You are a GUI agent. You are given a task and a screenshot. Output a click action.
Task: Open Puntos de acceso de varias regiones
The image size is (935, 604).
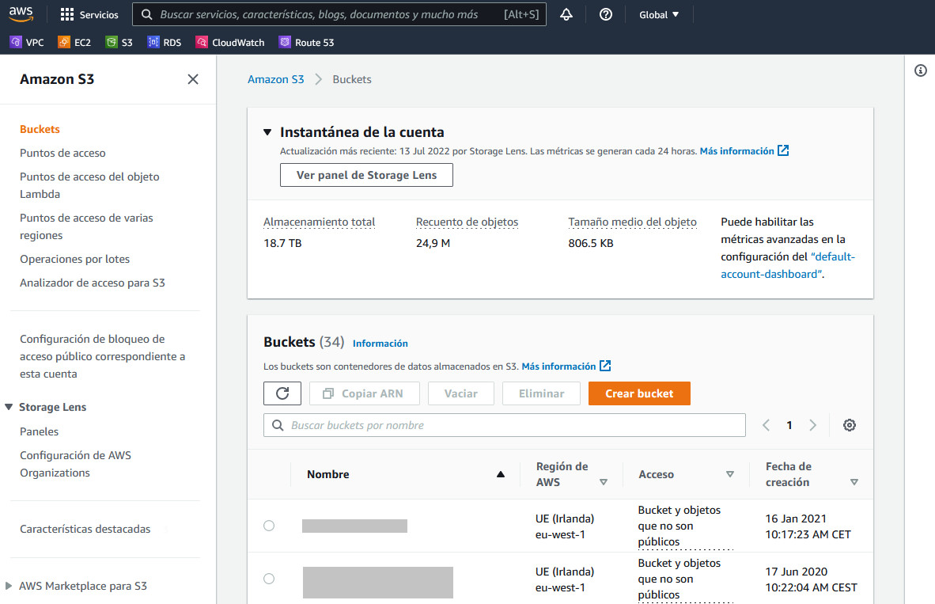(86, 226)
